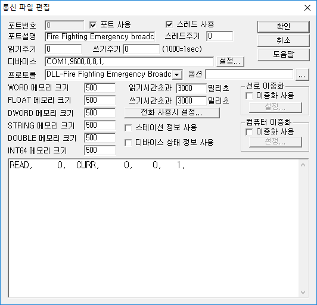Click the 읽기주기 input field
This screenshot has width=317, height=305.
tap(63, 49)
